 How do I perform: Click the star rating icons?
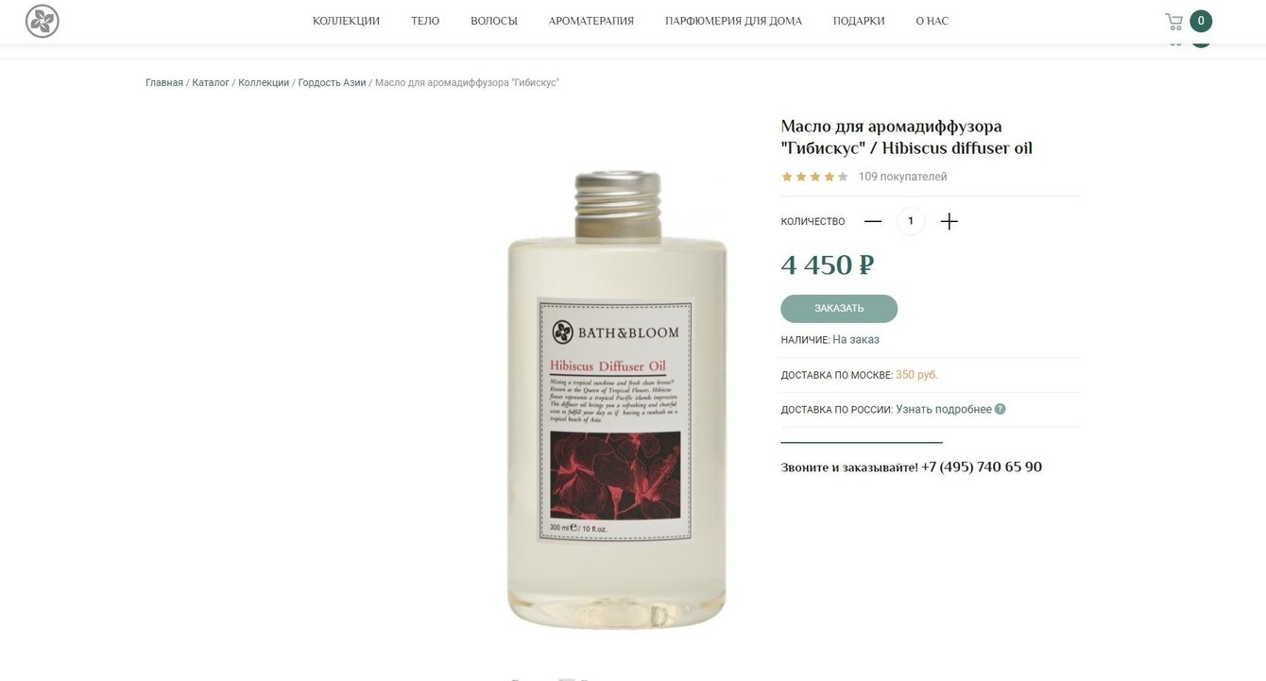pos(814,177)
